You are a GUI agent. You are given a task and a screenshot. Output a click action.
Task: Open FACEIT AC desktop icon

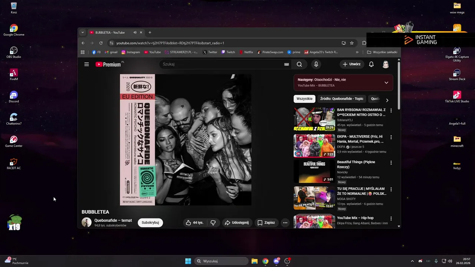tap(14, 164)
